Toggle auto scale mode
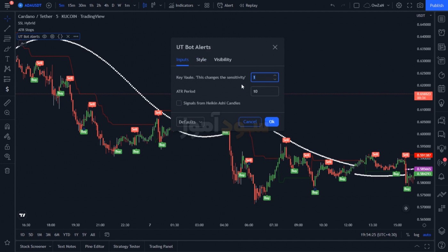Viewport: 448px width, 252px height. (x=427, y=235)
